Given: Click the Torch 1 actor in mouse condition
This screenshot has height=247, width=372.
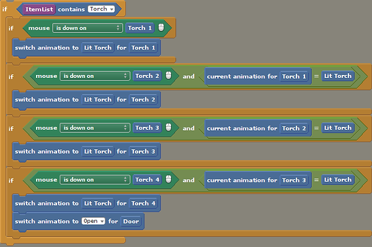Looking at the screenshot, I should (139, 28).
